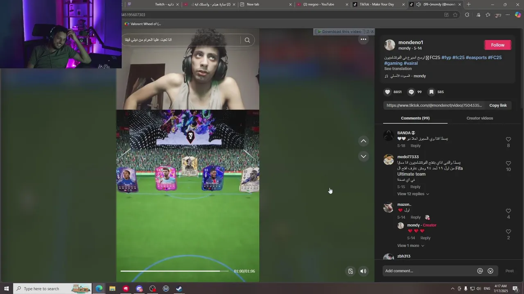Open the #fyp hashtag link
Viewport: 524px width, 294px height.
click(x=446, y=58)
